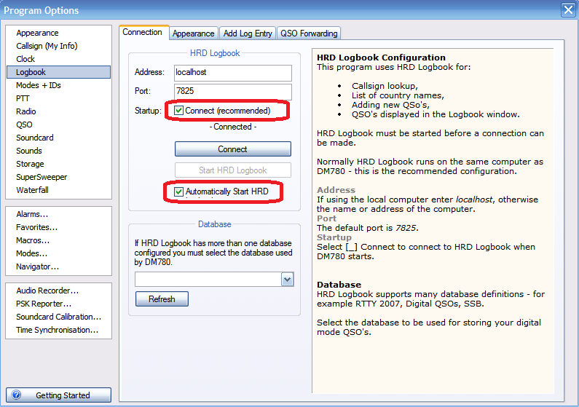Open SuperSweeper options
This screenshot has width=579, height=407.
click(42, 177)
